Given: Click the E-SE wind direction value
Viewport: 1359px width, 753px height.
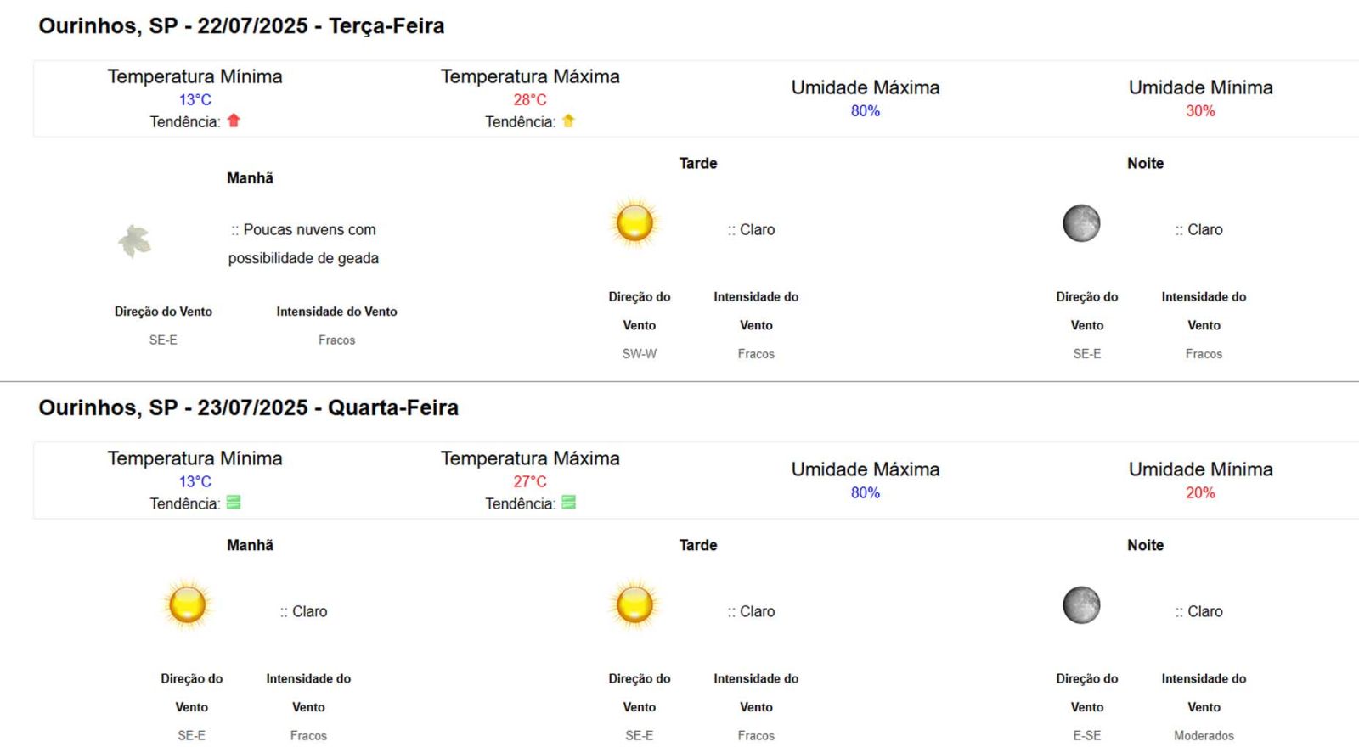Looking at the screenshot, I should pos(1087,736).
